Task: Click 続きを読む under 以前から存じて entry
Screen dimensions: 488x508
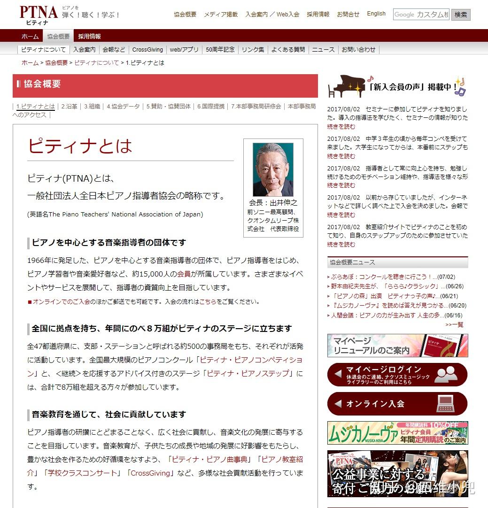Action: pyautogui.click(x=341, y=215)
